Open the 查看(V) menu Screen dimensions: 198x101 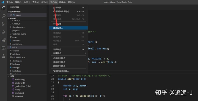[35, 2]
